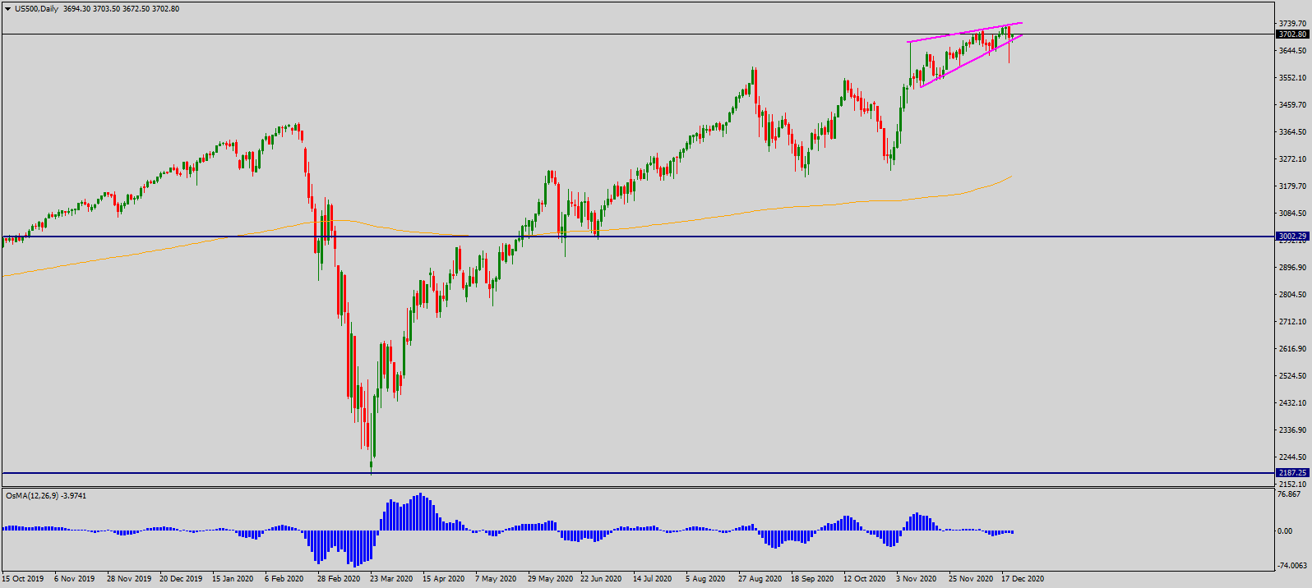Screen dimensions: 1312x588
Task: Click the 27 Aug 2020 date label
Action: coord(760,579)
